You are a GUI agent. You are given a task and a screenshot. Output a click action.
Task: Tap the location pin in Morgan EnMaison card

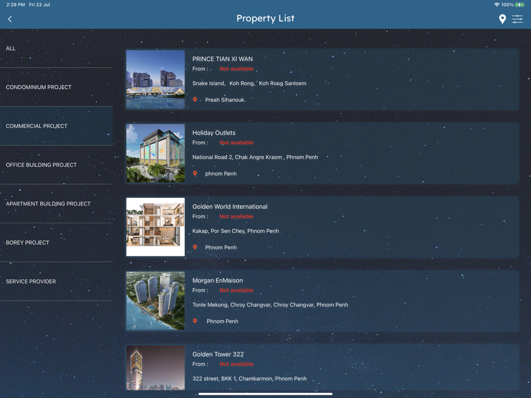click(x=195, y=321)
